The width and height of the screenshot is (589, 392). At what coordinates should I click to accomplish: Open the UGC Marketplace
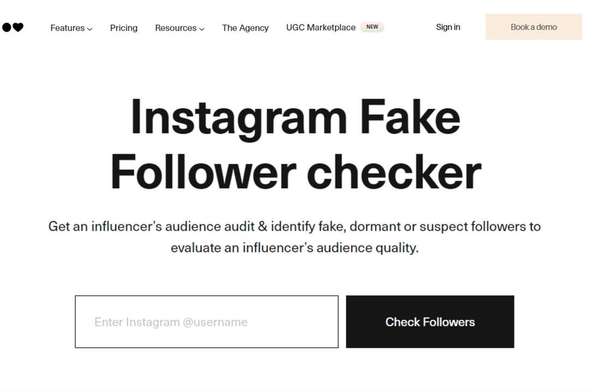coord(321,27)
